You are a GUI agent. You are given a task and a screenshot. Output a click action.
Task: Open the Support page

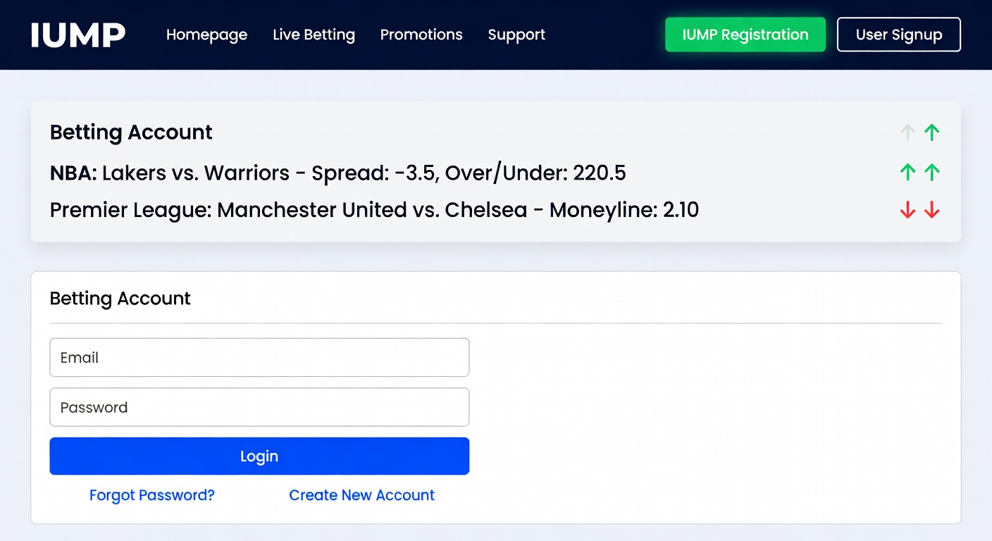tap(516, 35)
